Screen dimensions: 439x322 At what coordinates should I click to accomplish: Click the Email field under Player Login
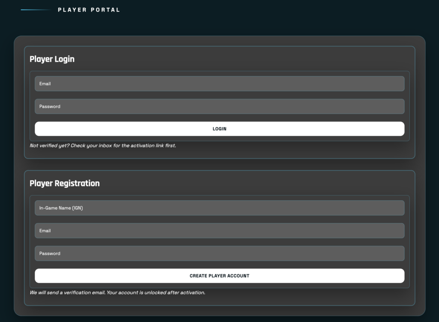219,84
